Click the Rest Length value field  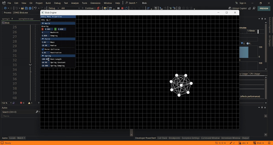(x=45, y=59)
